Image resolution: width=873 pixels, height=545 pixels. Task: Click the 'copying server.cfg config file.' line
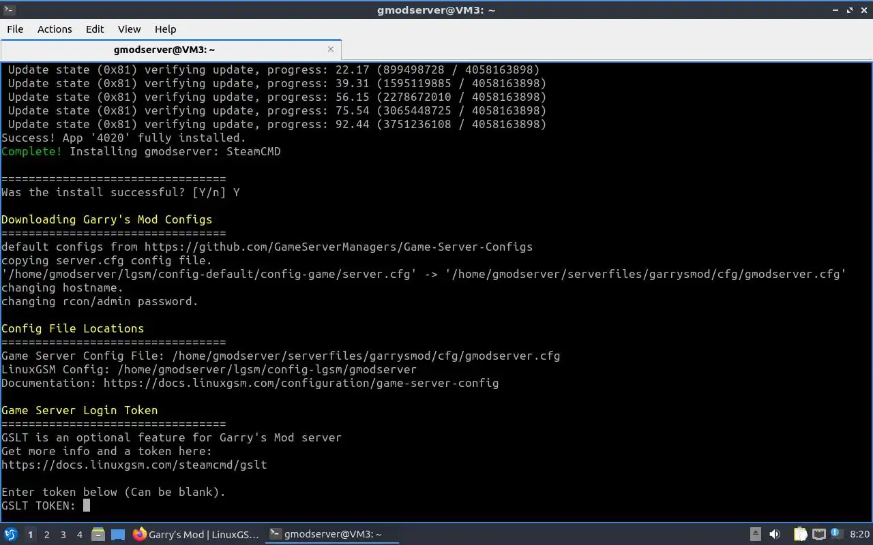(x=106, y=260)
